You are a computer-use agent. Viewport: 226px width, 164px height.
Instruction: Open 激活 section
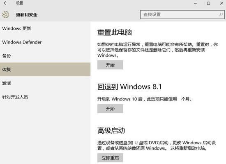(x=45, y=83)
